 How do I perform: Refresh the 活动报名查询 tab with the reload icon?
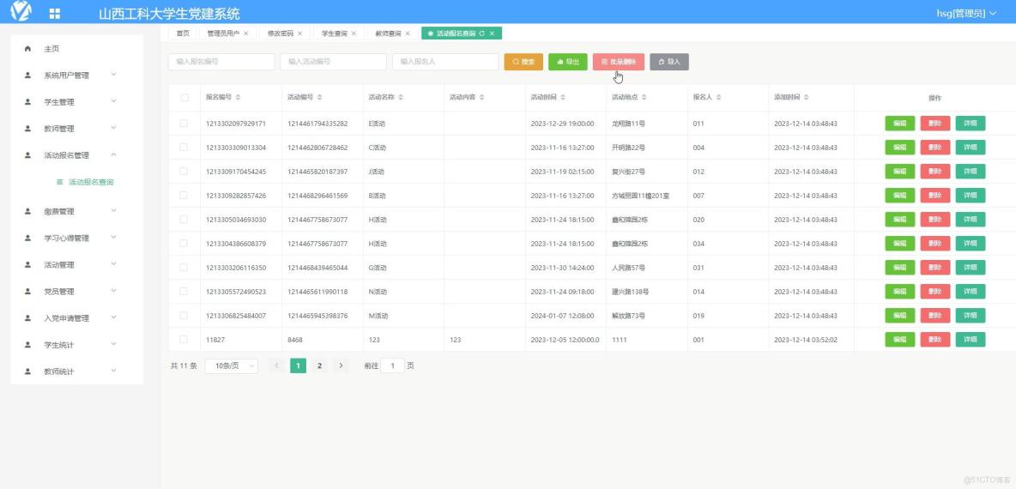tap(481, 33)
